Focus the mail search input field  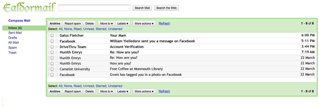click(x=95, y=8)
